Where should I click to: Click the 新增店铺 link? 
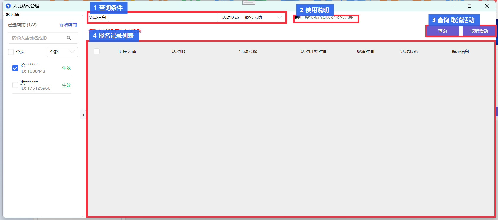click(68, 25)
